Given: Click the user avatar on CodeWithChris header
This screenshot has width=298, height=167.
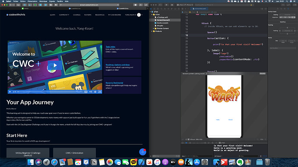Looking at the screenshot, I should pyautogui.click(x=139, y=15).
